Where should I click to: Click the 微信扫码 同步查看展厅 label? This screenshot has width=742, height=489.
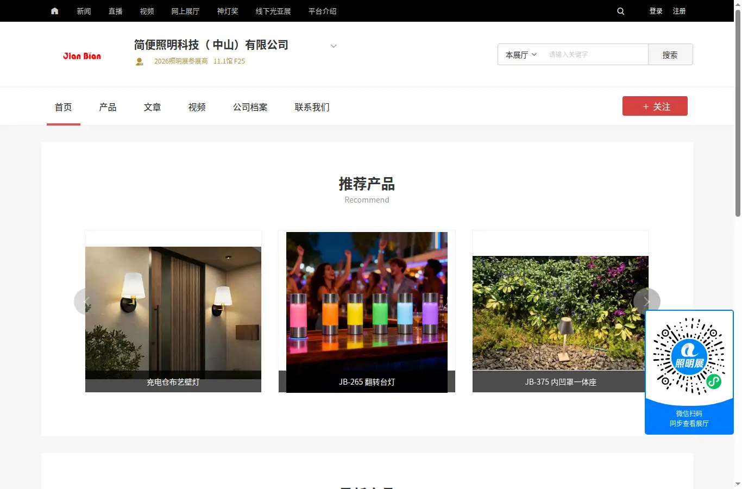click(x=689, y=418)
